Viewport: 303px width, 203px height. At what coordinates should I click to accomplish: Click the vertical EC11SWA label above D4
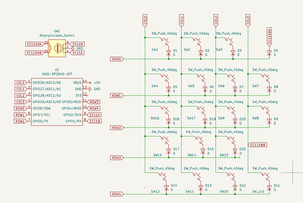[269, 36]
